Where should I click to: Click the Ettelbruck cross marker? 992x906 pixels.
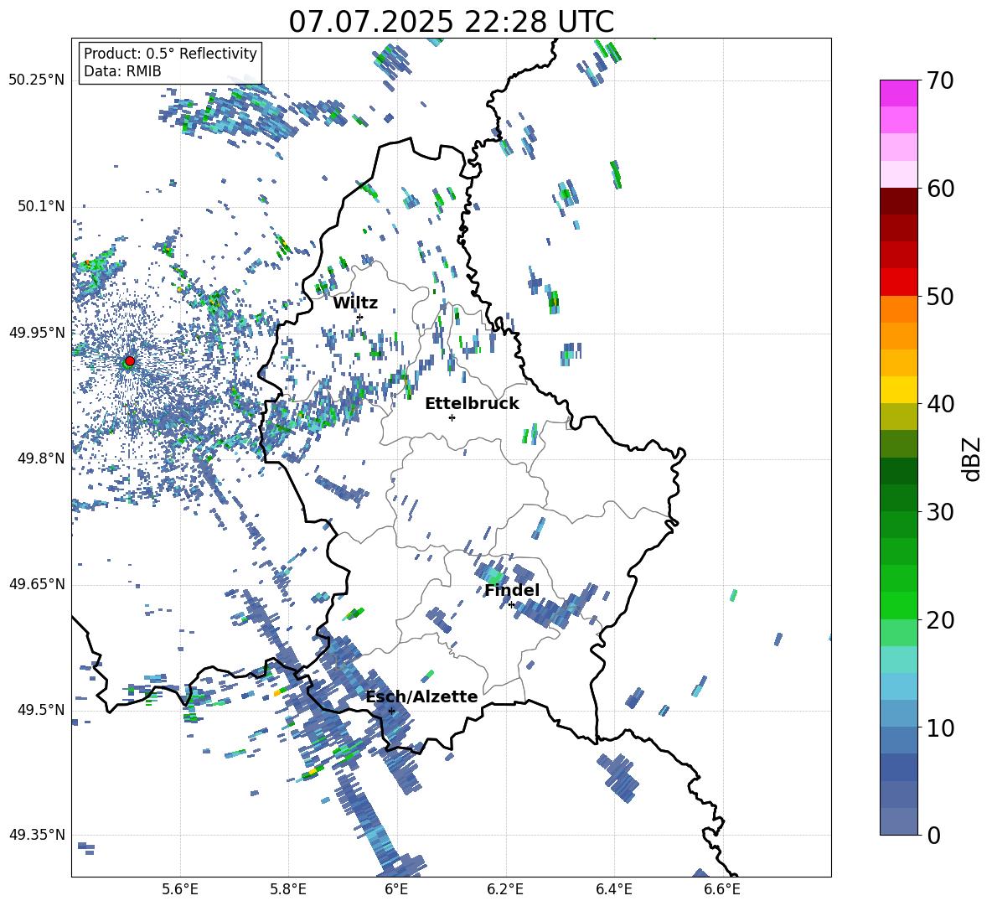click(452, 417)
